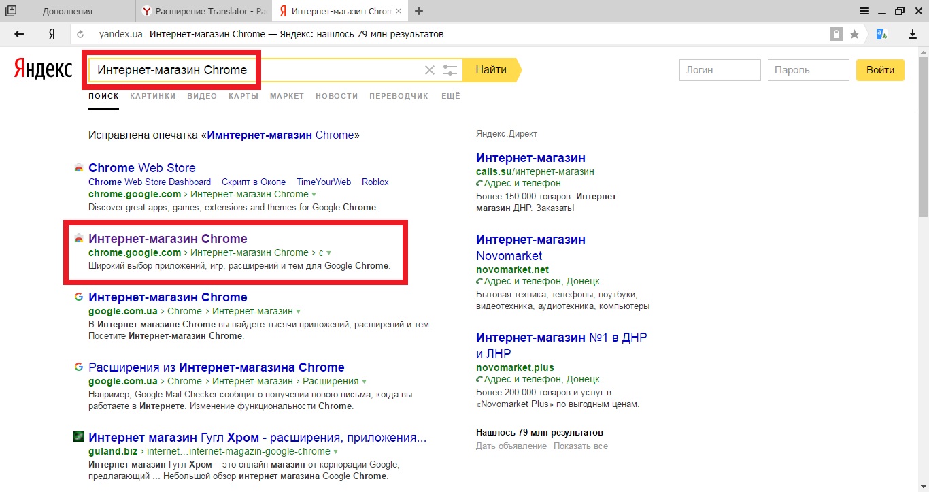Click phone icon under calls.su ad
The height and width of the screenshot is (492, 929).
point(479,184)
